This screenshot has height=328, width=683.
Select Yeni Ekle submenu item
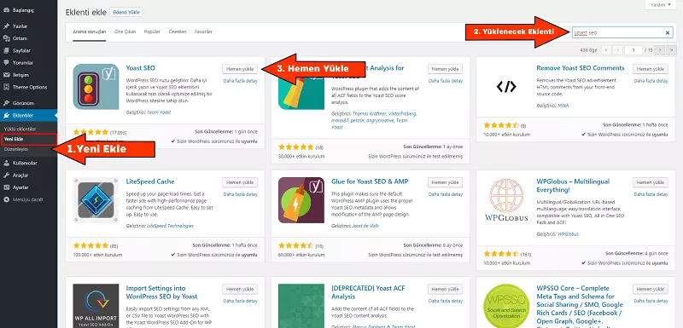point(14,139)
